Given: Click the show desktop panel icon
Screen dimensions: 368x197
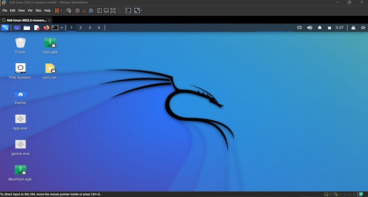Looking at the screenshot, I should (x=17, y=28).
